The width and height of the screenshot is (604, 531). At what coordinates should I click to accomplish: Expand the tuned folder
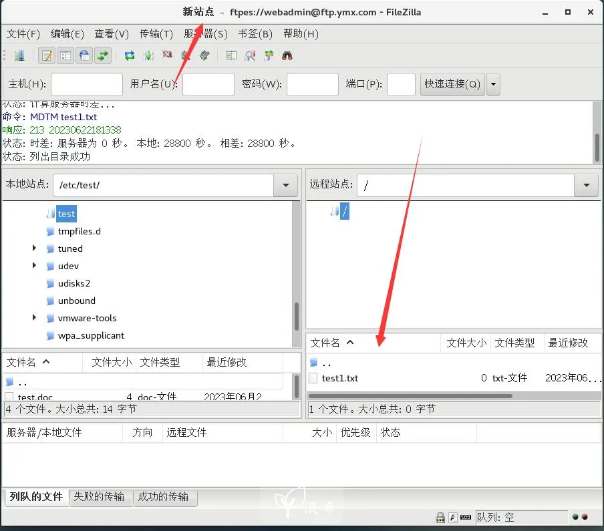[x=34, y=248]
